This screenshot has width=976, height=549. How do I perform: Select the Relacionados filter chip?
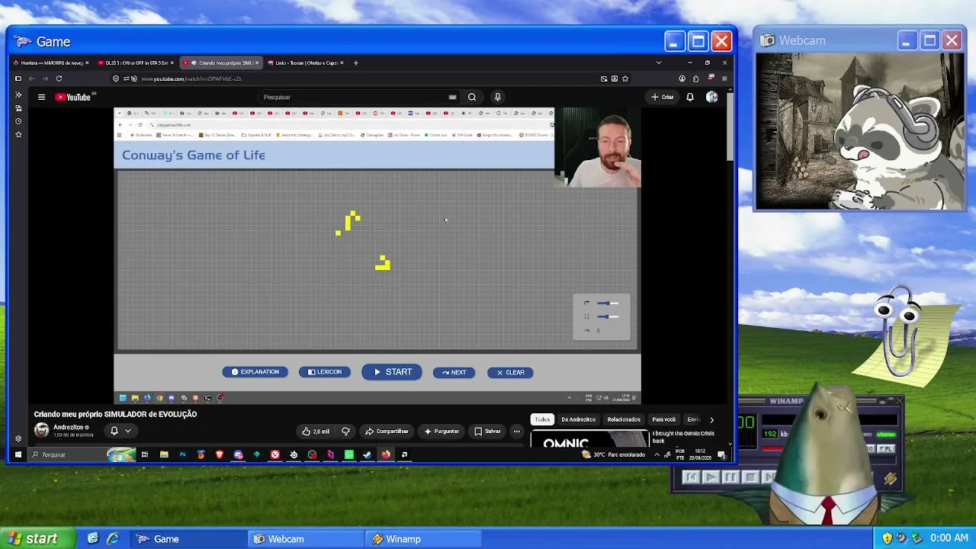(x=624, y=419)
